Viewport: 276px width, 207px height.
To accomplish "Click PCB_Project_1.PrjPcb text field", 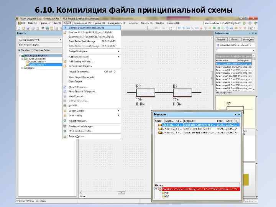I will [40, 45].
